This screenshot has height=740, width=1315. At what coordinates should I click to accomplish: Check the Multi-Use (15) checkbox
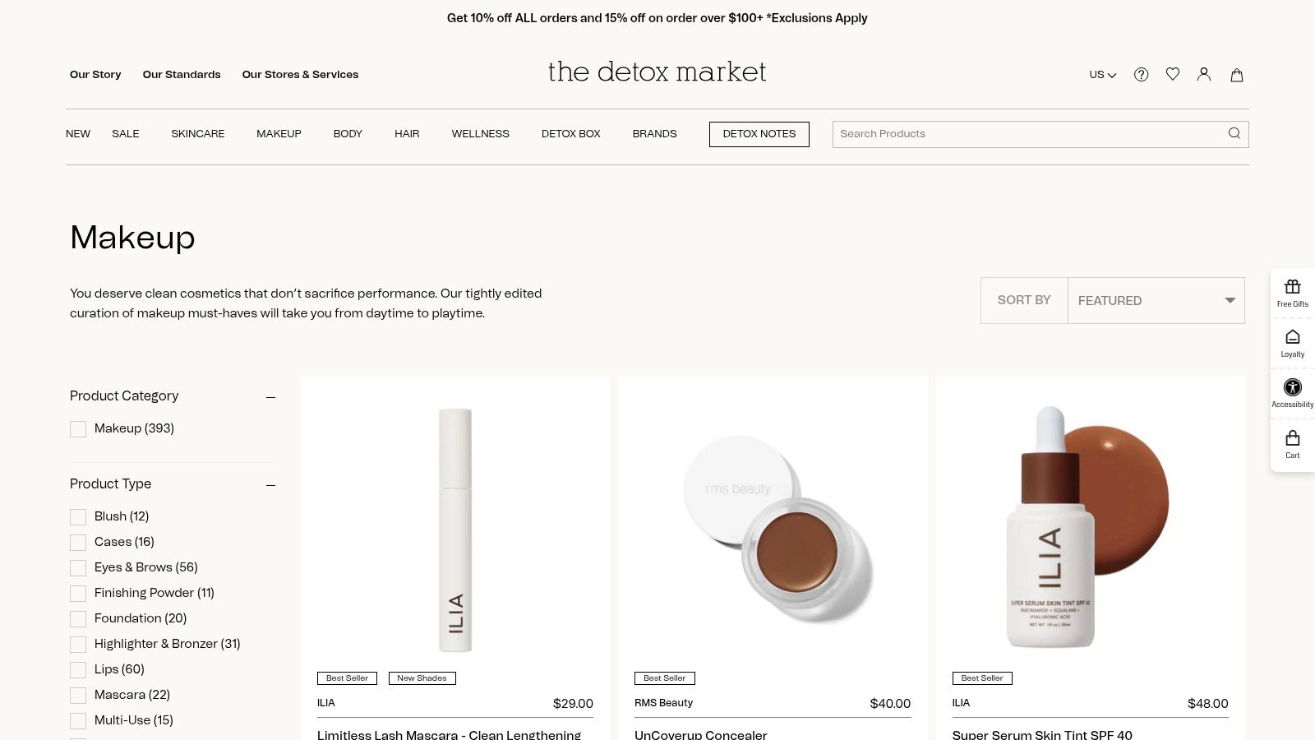pos(78,721)
